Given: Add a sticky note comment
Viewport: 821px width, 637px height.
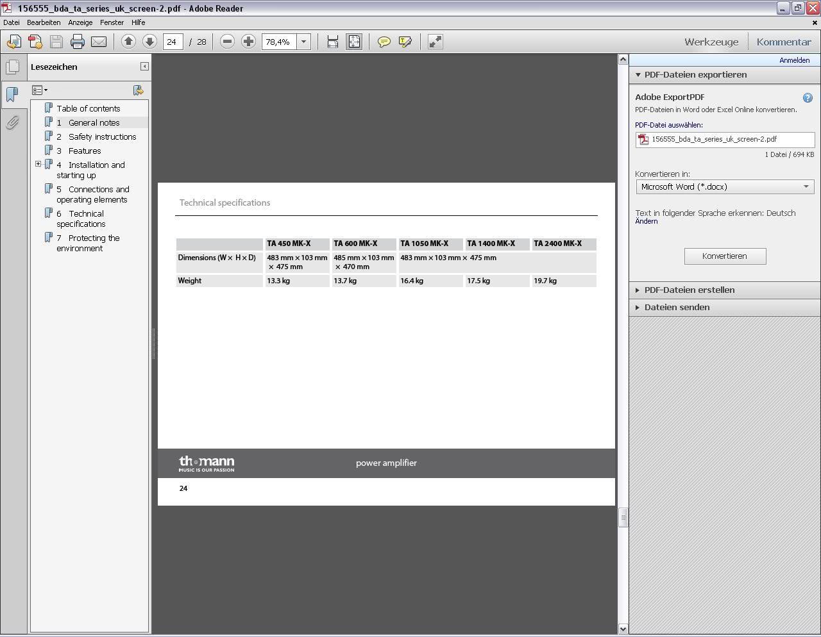Looking at the screenshot, I should click(x=384, y=42).
